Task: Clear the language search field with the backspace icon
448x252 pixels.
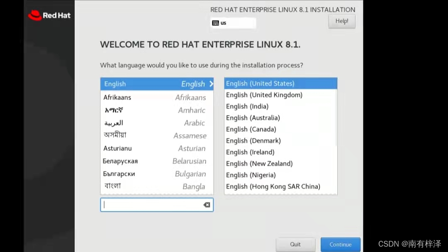Action: tap(207, 205)
